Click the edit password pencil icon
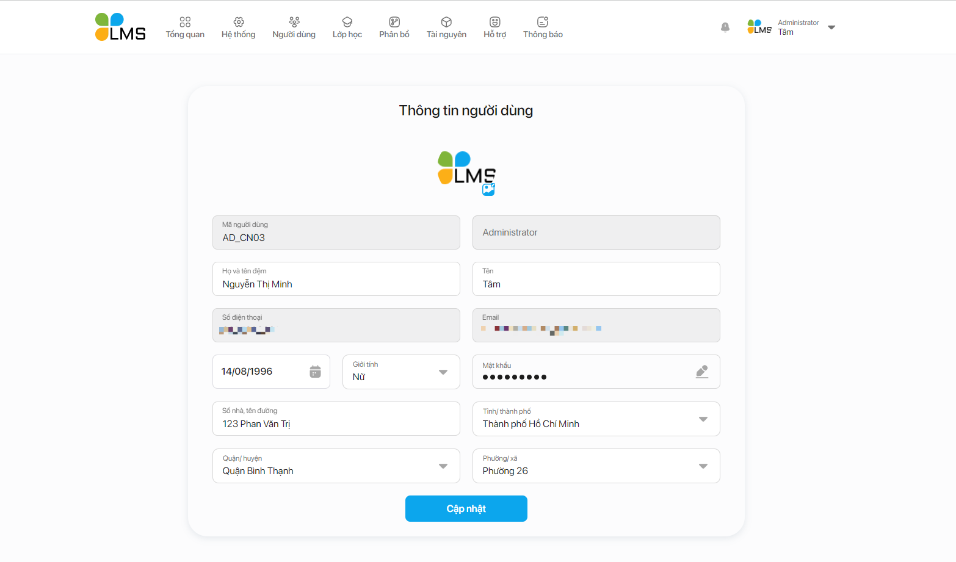956x562 pixels. pos(702,372)
